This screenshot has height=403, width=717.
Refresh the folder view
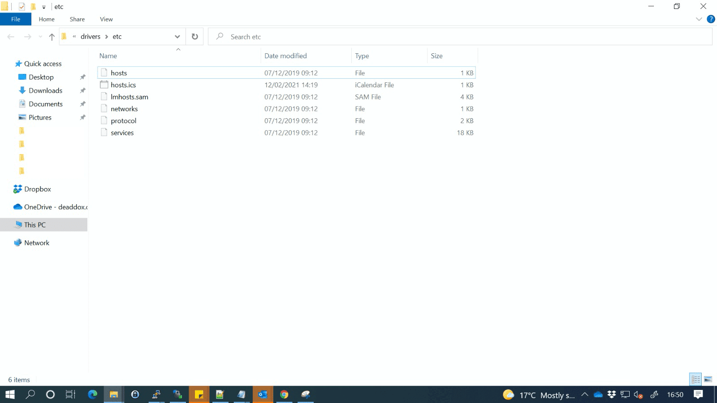[x=194, y=36]
